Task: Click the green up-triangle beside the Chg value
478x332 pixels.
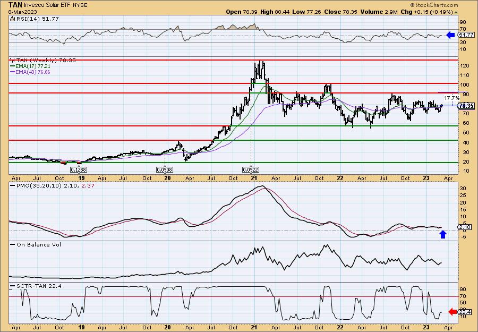Action: [x=456, y=12]
